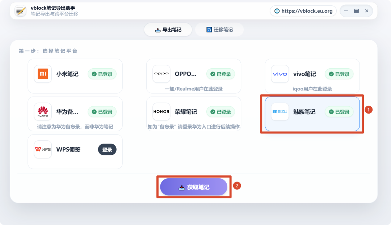Click green check icon on vivo笔记 status
The image size is (391, 225).
tap(331, 74)
